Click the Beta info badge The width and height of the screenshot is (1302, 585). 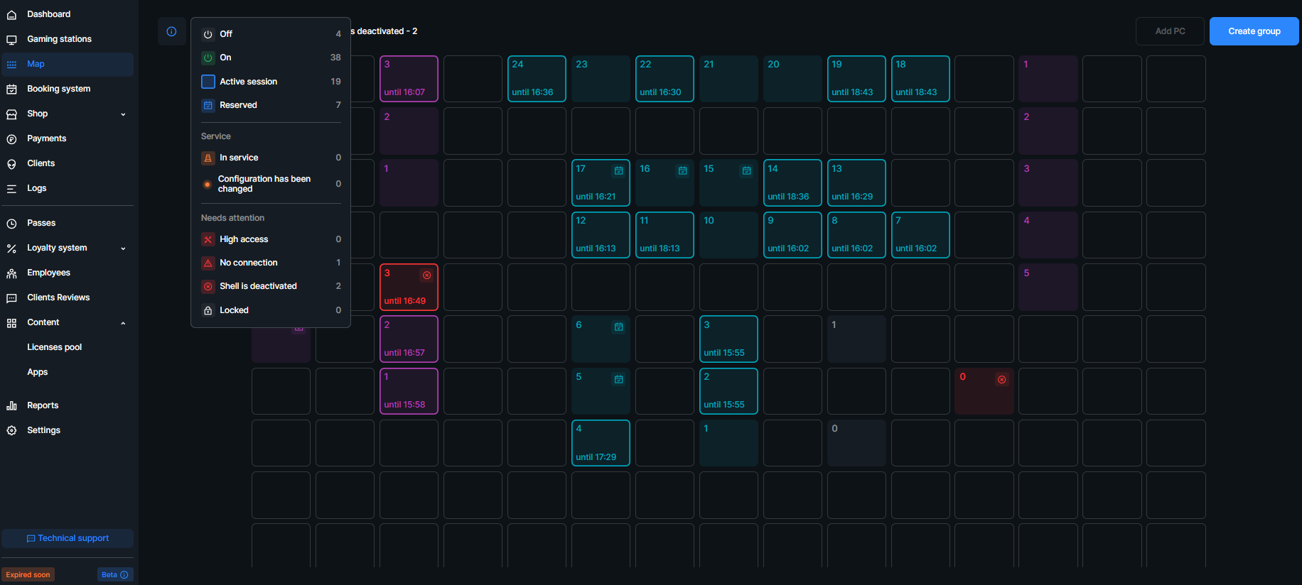pos(114,574)
